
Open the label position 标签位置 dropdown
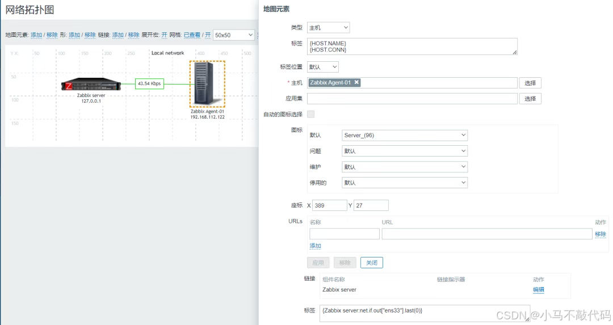coord(322,67)
